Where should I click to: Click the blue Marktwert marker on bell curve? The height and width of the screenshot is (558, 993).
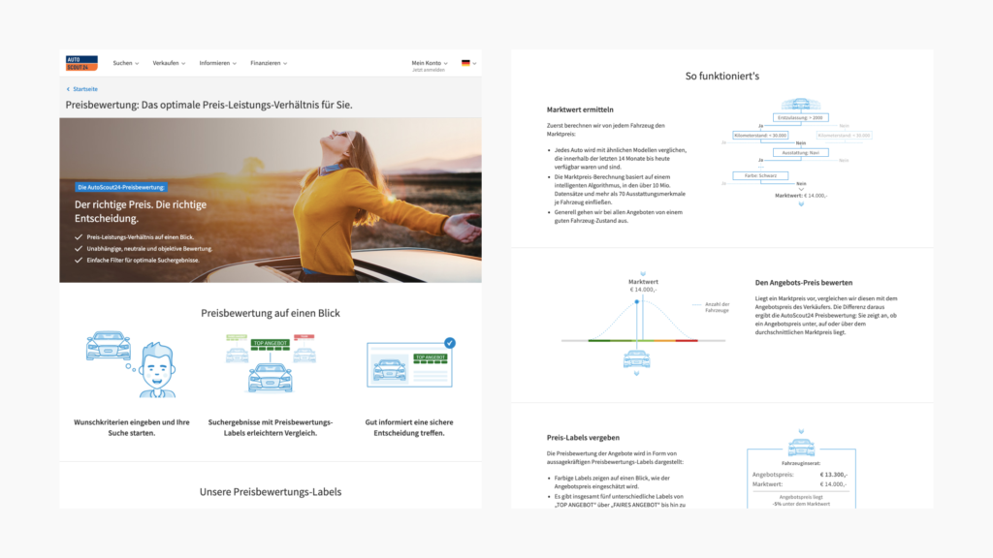pyautogui.click(x=637, y=302)
